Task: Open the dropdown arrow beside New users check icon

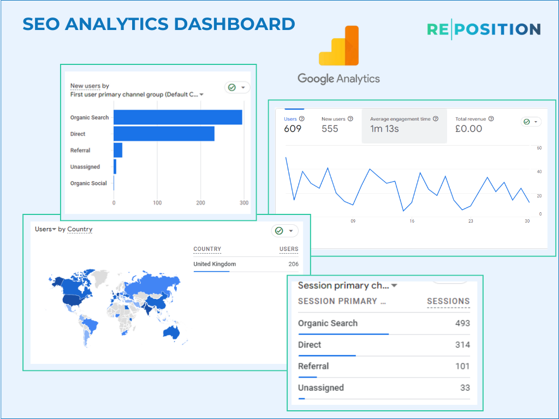Action: pos(243,87)
